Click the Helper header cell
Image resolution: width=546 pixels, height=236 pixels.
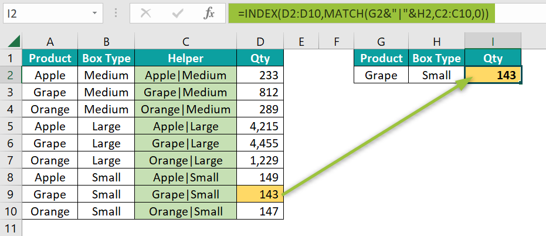tap(185, 58)
